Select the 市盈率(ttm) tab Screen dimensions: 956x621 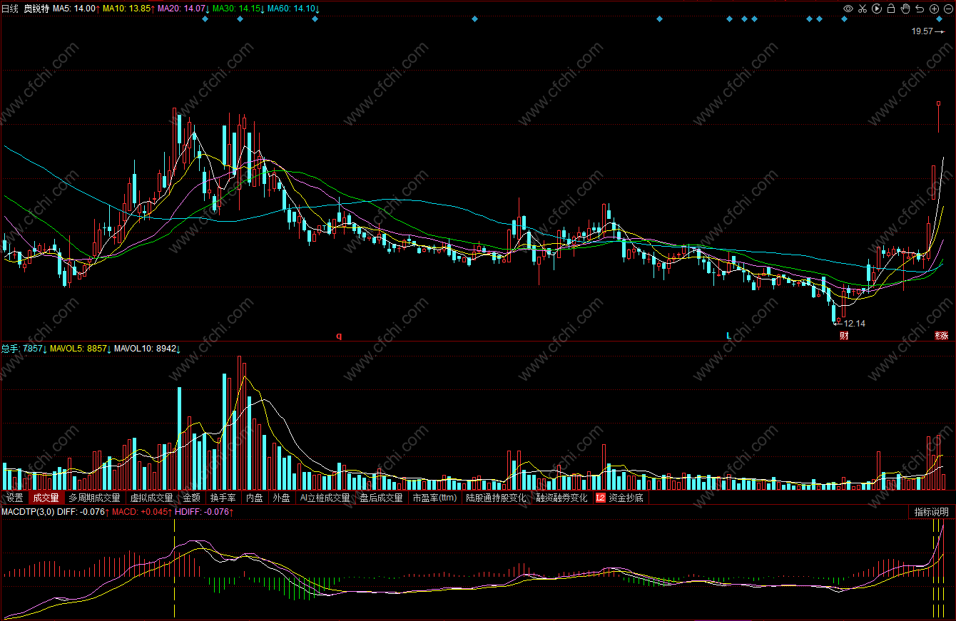coord(434,498)
